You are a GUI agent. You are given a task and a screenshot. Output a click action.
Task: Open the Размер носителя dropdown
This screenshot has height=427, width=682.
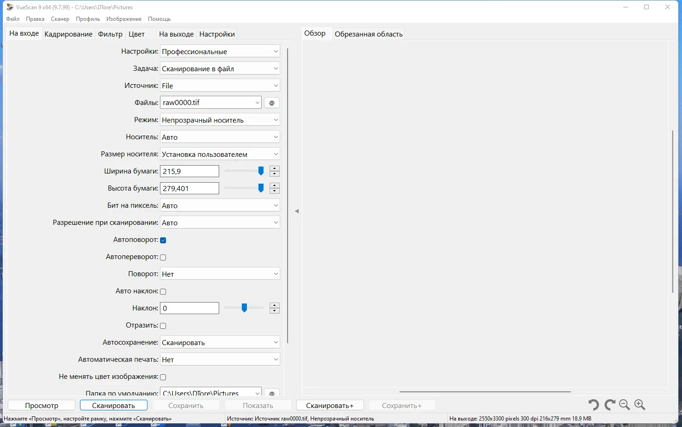[220, 154]
